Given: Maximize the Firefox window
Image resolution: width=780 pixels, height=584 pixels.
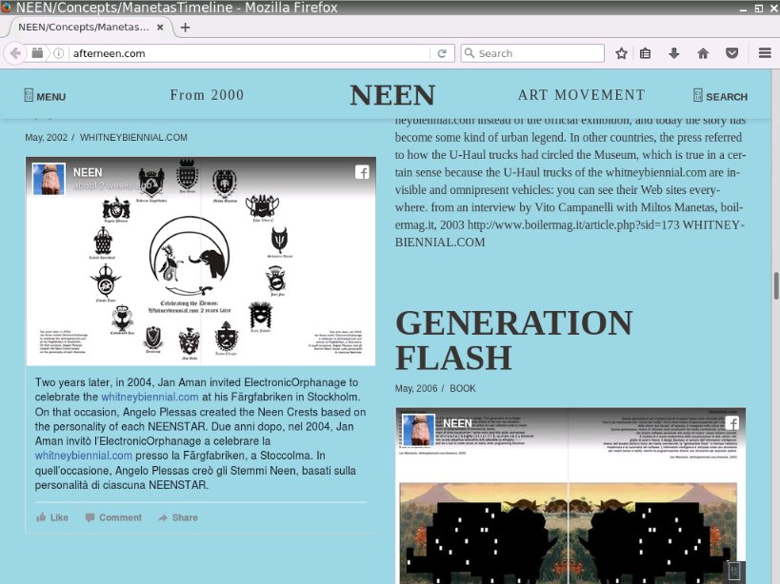Looking at the screenshot, I should pyautogui.click(x=759, y=9).
